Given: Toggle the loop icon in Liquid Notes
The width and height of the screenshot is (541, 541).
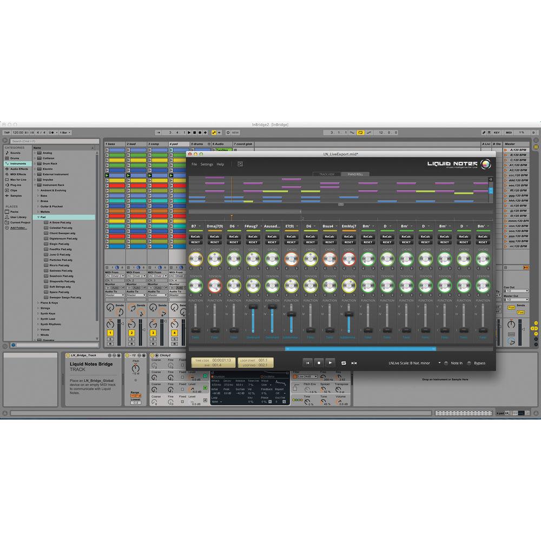Looking at the screenshot, I should [x=343, y=363].
